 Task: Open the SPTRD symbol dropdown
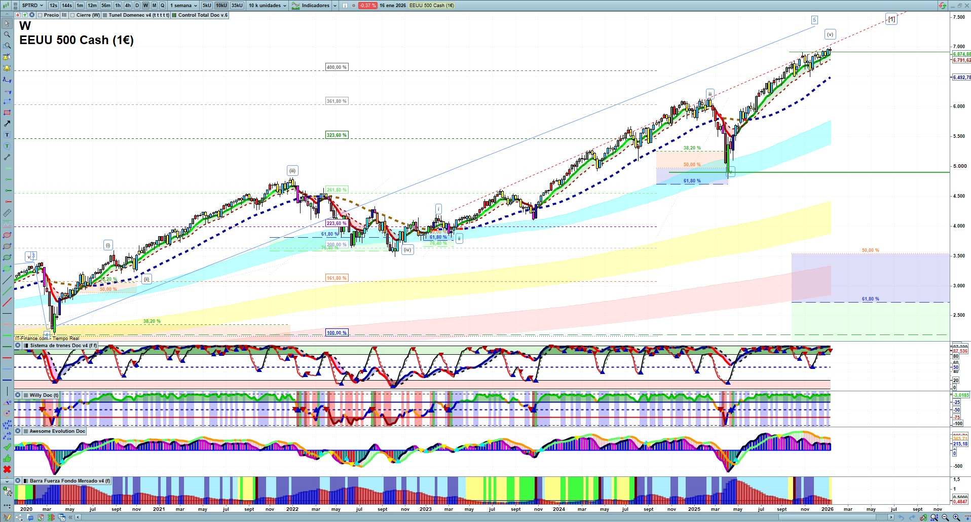click(32, 6)
